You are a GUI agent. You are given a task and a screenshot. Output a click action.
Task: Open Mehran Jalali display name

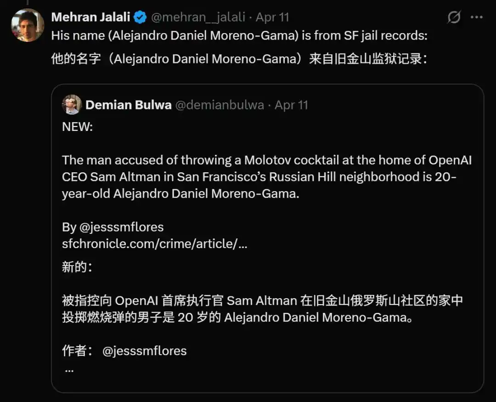[91, 17]
